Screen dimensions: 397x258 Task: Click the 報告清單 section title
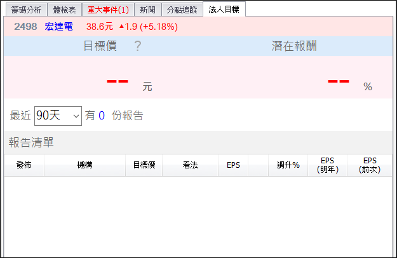pos(31,142)
